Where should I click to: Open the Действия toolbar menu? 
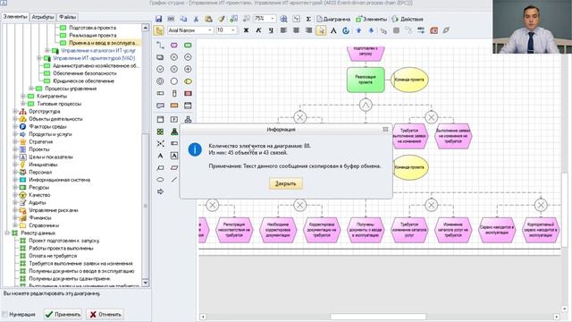point(408,19)
